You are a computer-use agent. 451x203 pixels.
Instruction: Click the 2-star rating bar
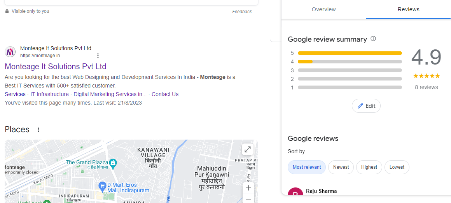tap(350, 79)
